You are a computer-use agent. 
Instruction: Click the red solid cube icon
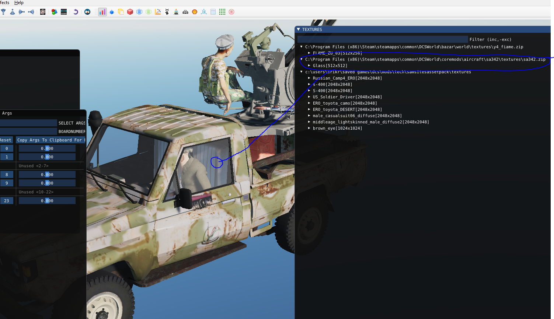[130, 12]
